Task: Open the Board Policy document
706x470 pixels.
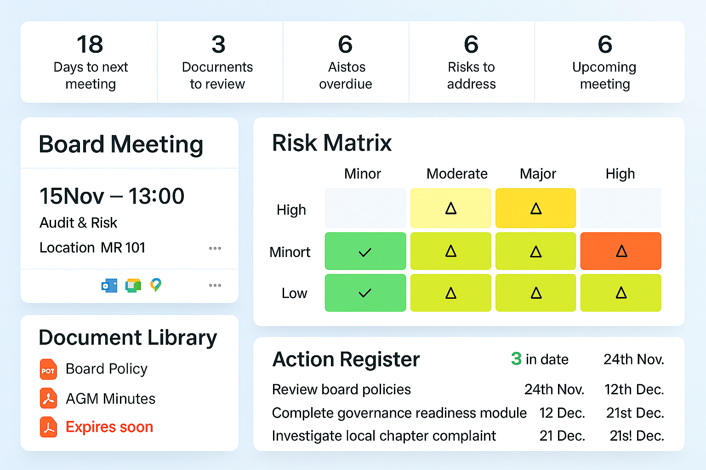Action: (x=107, y=369)
